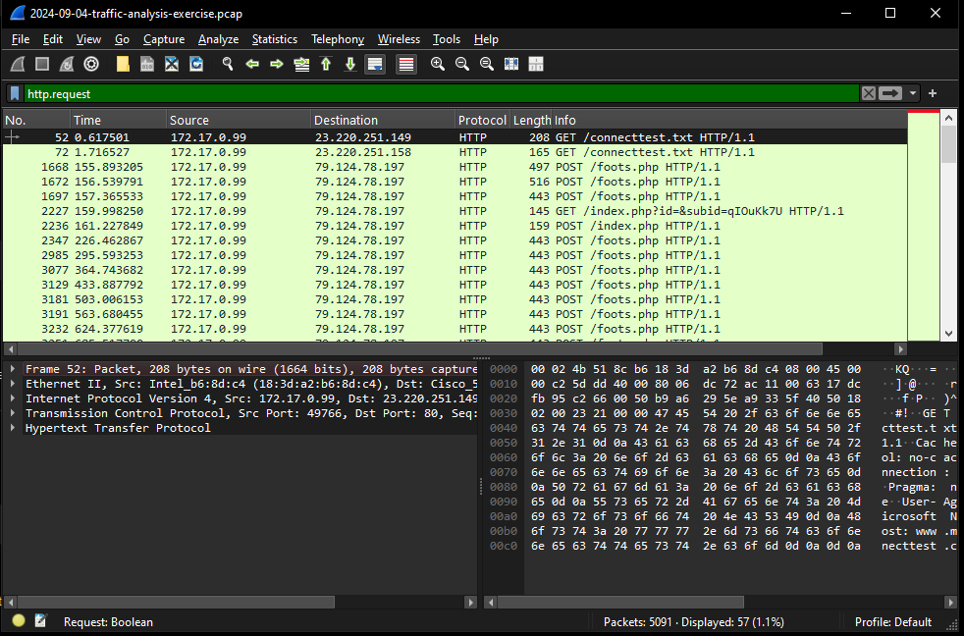Viewport: 964px width, 636px height.
Task: Open the Telephony menu
Action: click(x=338, y=39)
